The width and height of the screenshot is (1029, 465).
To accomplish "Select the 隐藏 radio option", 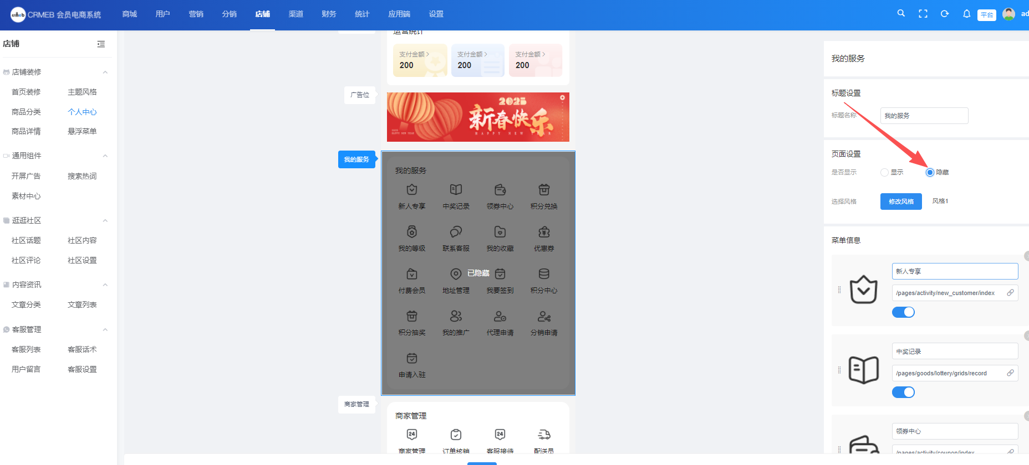I will 930,172.
